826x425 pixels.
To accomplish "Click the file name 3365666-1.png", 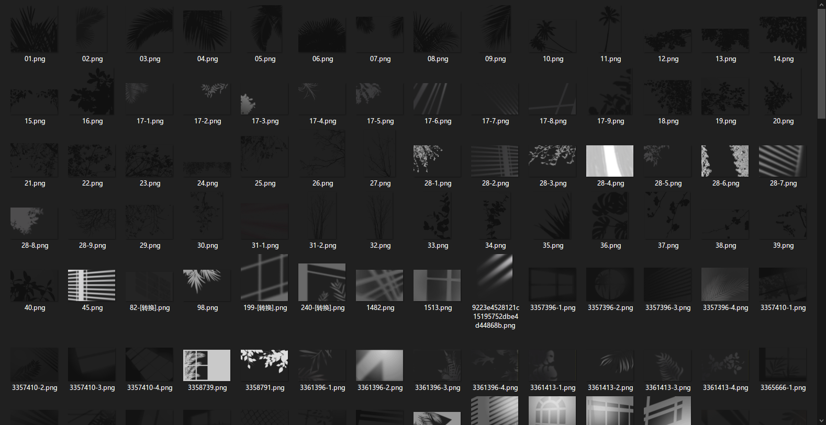I will point(783,388).
